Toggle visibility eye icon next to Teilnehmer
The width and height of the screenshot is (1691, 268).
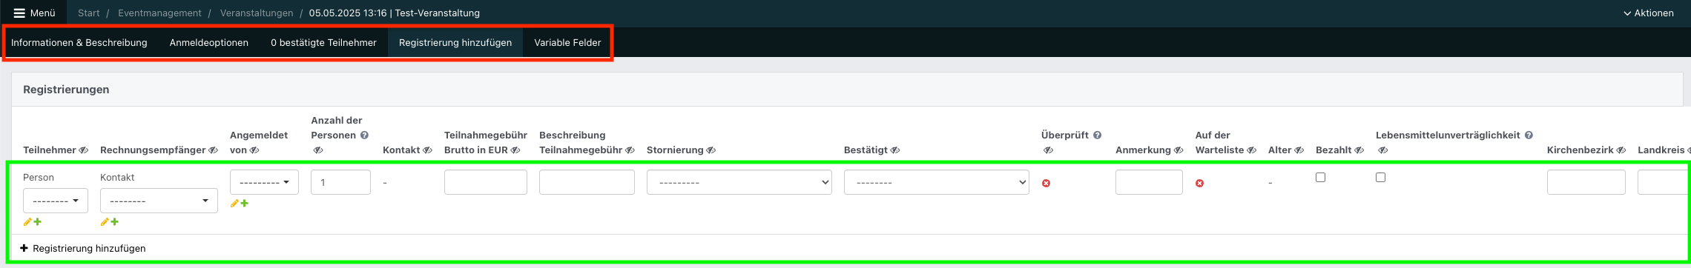click(x=84, y=150)
